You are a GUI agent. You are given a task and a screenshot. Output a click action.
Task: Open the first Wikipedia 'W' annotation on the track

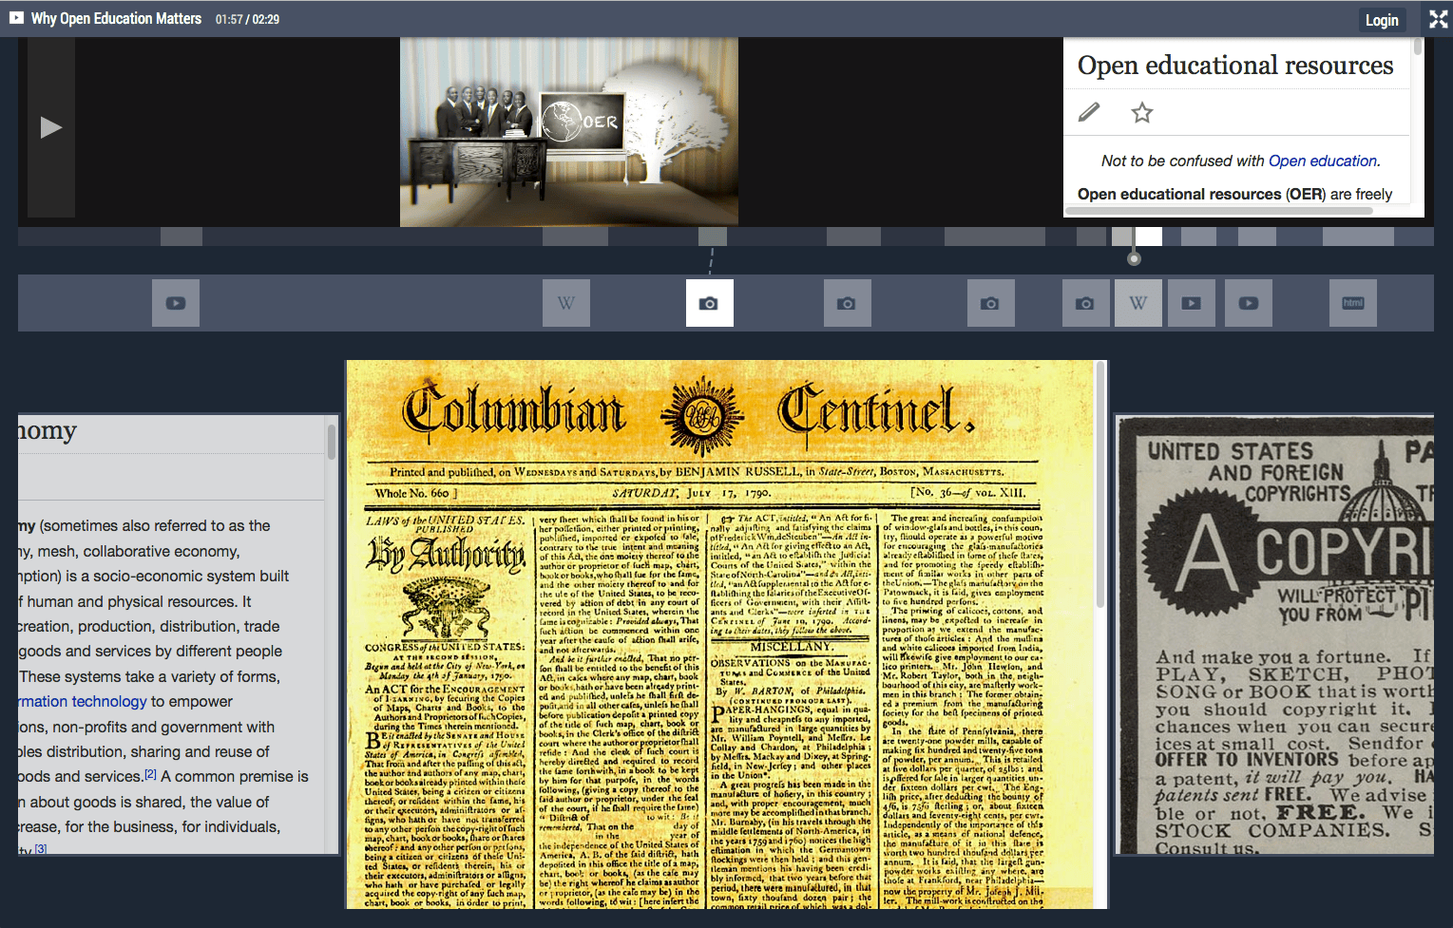click(x=566, y=303)
